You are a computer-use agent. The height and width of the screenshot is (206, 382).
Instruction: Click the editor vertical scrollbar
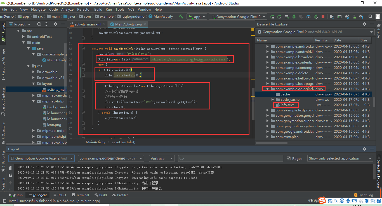[253, 104]
